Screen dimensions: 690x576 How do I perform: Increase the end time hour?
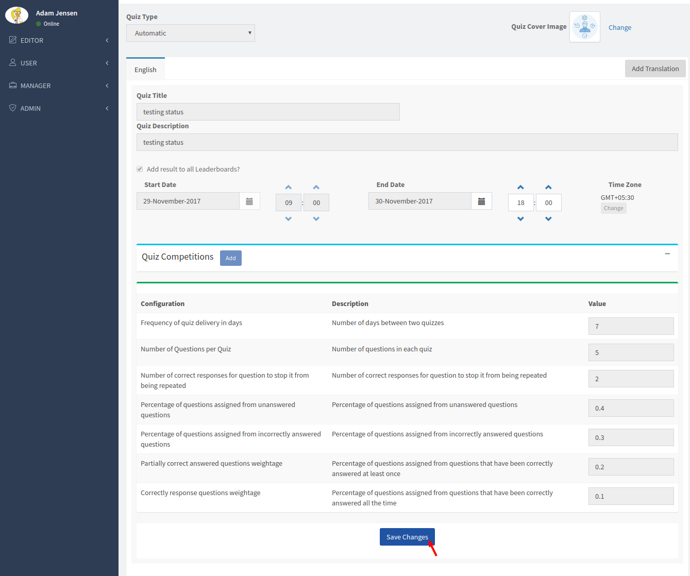point(520,188)
